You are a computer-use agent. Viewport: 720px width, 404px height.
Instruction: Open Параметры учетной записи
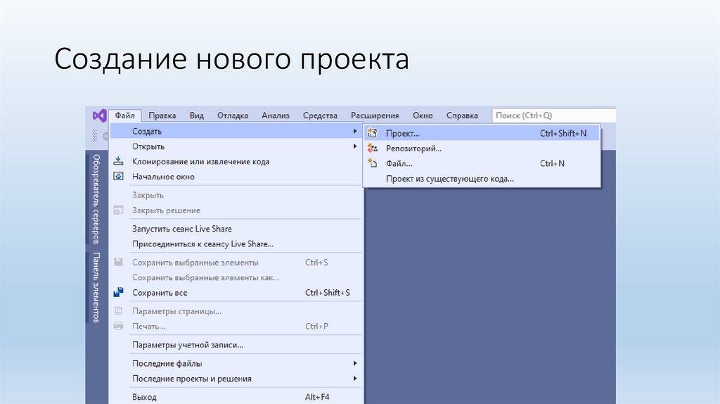point(187,345)
